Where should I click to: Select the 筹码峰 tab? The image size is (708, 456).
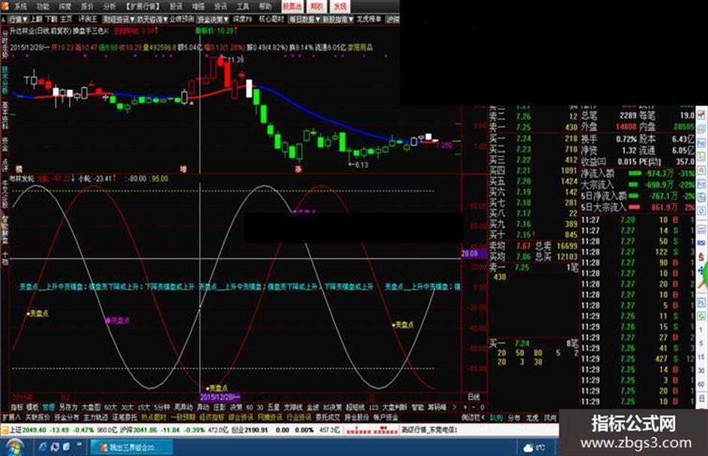[x=437, y=407]
